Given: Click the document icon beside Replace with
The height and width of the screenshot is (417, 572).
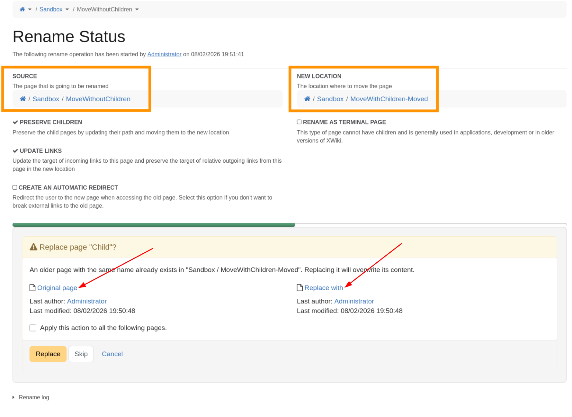Looking at the screenshot, I should (299, 288).
